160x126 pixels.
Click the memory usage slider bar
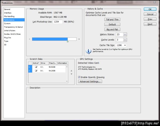pyautogui.click(x=54, y=39)
